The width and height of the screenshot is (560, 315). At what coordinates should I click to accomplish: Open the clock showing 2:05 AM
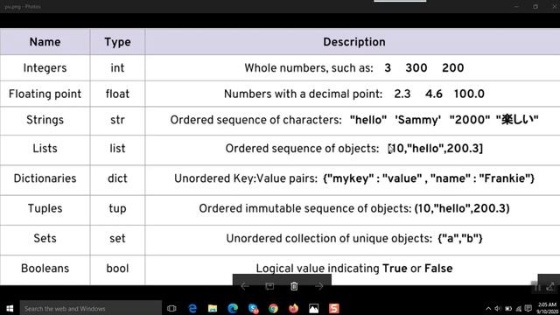tap(547, 308)
